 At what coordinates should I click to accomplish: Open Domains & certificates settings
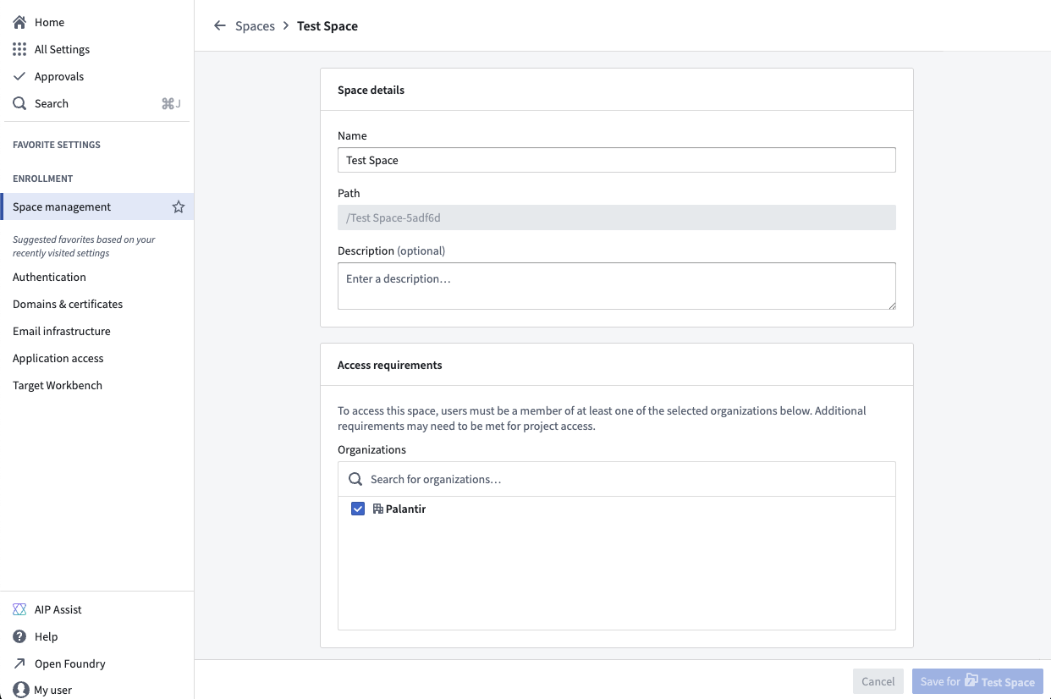click(68, 304)
